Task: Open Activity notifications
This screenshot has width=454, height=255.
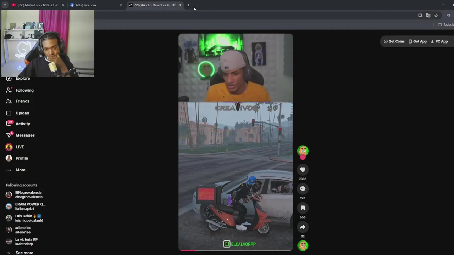Action: pos(23,124)
